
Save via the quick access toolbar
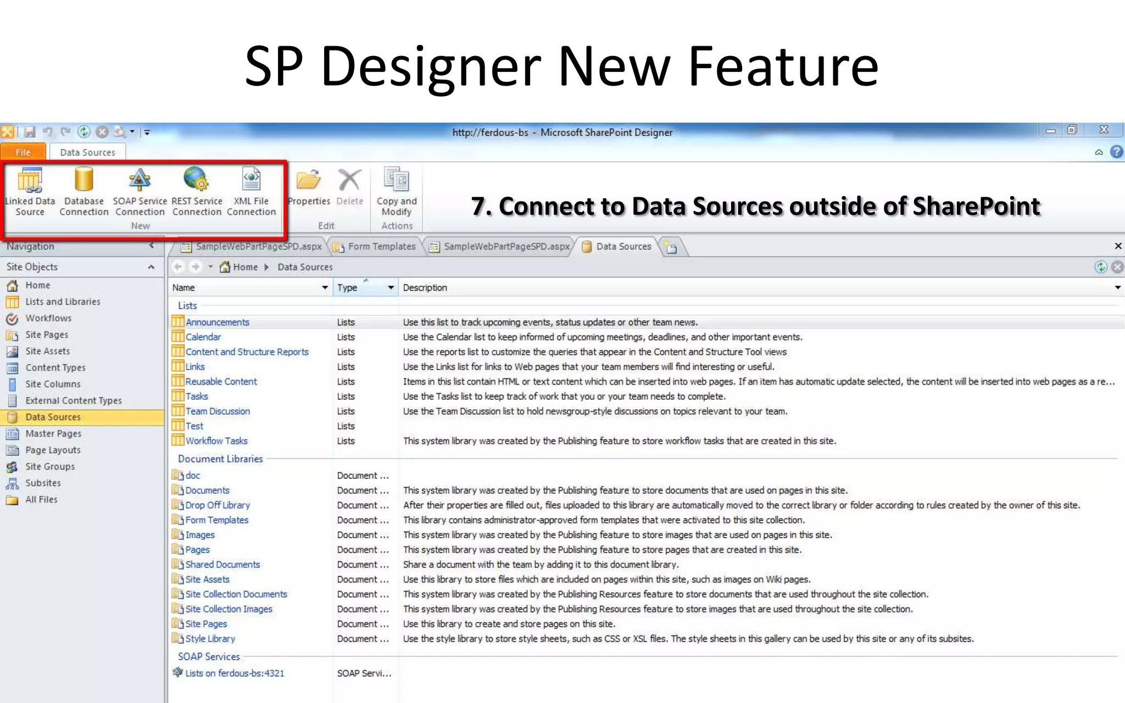[30, 132]
